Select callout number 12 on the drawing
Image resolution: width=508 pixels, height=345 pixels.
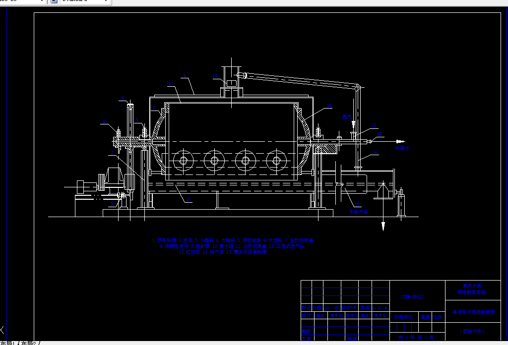pos(373,125)
